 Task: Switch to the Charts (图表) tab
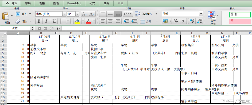tap(56, 3)
